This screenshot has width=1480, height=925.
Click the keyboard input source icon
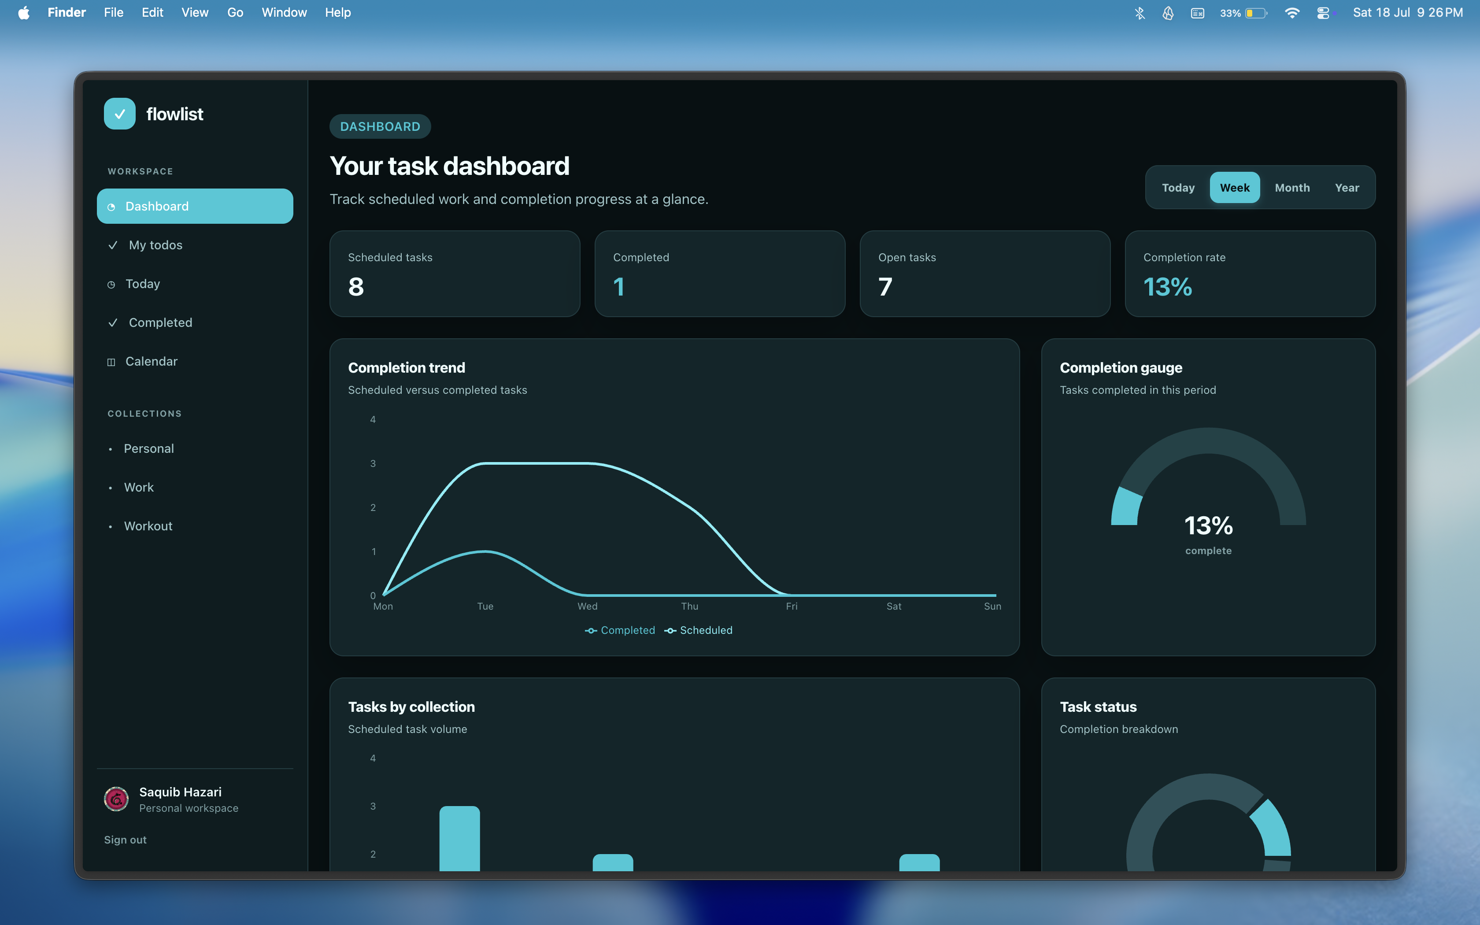(x=1198, y=13)
